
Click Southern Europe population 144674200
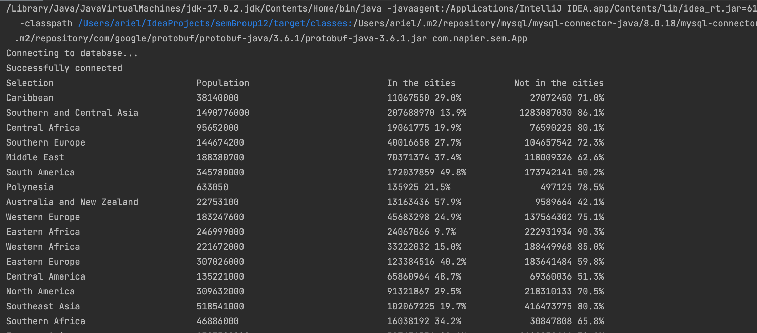coord(220,142)
